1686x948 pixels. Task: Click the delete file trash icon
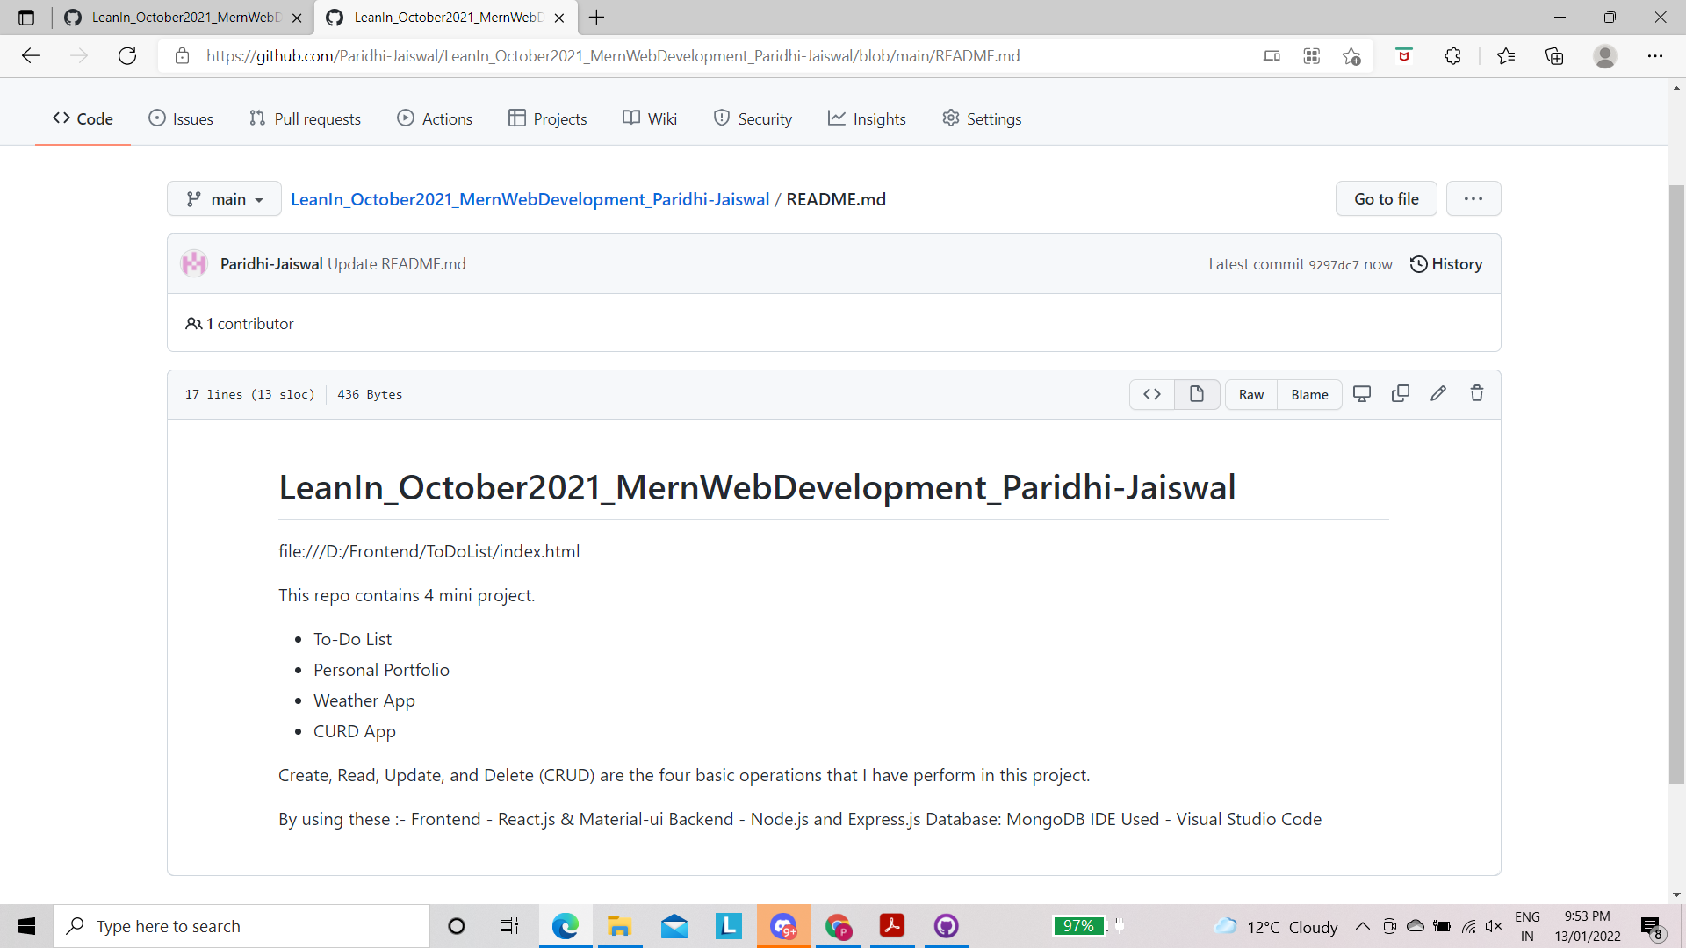[x=1477, y=394]
